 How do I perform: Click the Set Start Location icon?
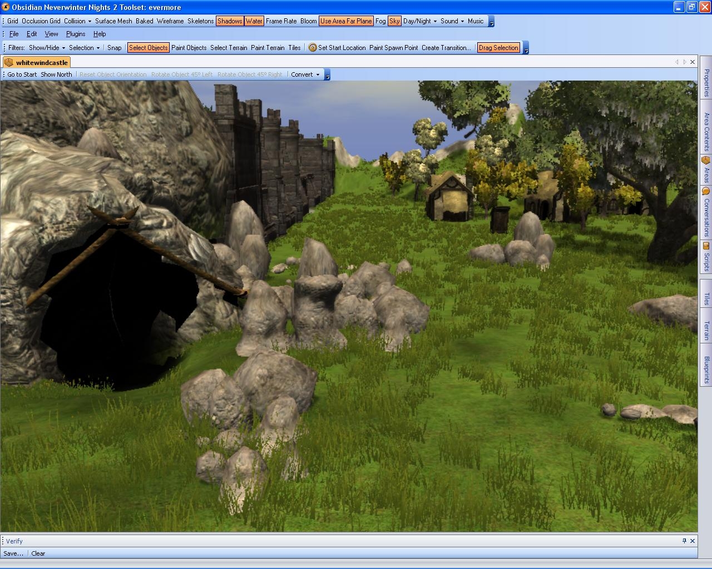313,48
